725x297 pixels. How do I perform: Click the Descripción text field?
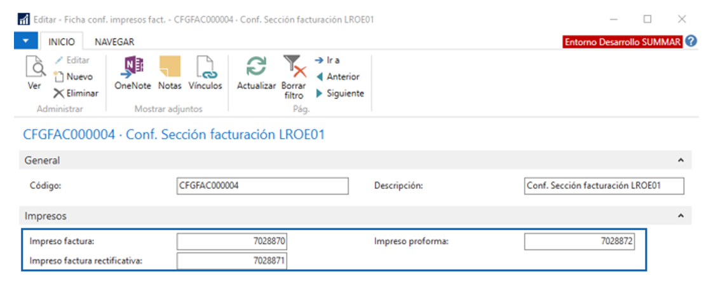click(604, 186)
